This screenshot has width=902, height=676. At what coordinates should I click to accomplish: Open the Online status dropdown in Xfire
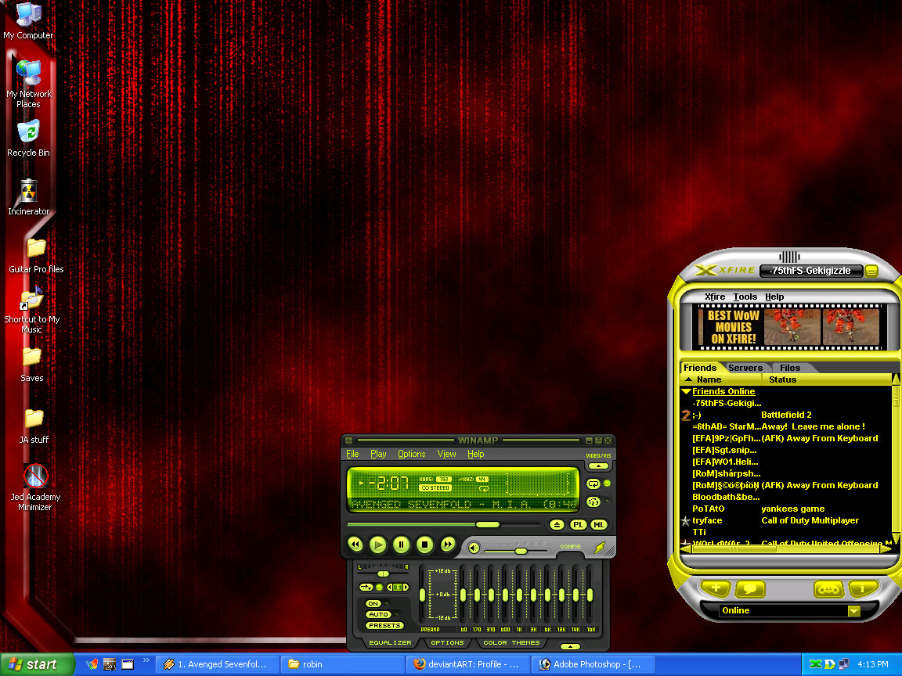pos(853,610)
